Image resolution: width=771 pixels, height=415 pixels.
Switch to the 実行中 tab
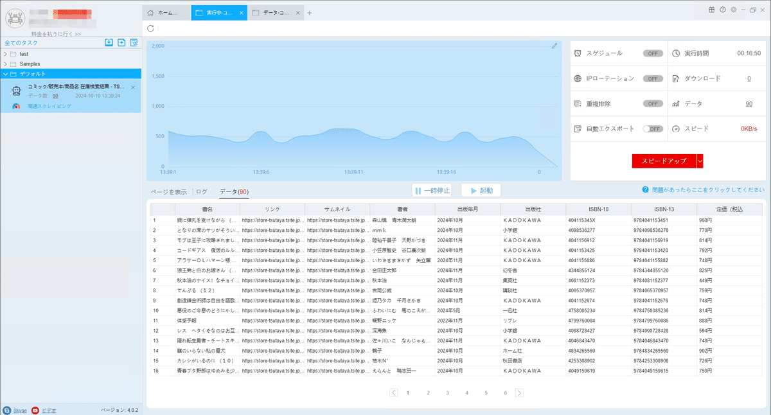point(219,13)
